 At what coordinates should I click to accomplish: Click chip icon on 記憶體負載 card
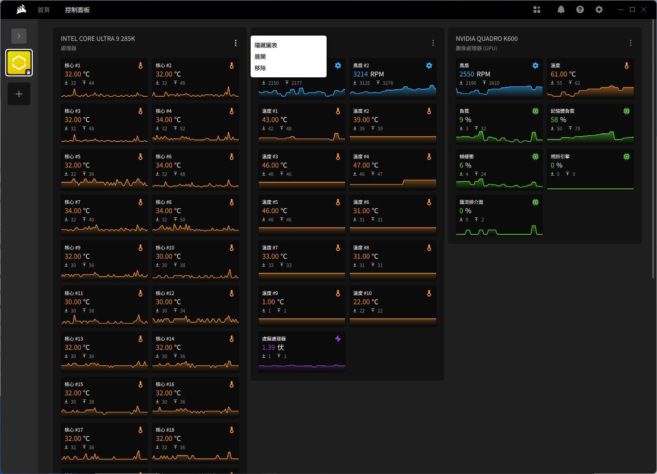tap(627, 111)
